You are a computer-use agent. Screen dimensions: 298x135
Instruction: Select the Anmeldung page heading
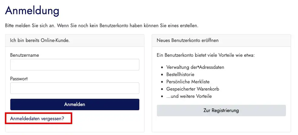pyautogui.click(x=32, y=11)
